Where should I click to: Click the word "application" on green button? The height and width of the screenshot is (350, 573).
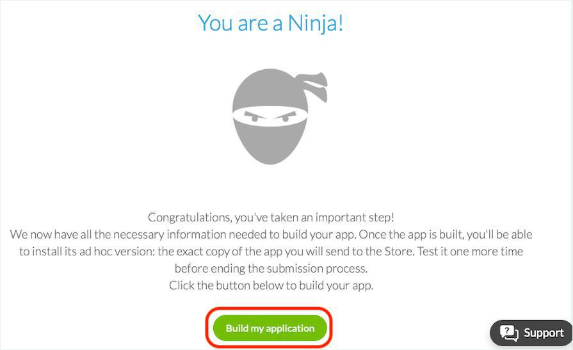point(290,328)
